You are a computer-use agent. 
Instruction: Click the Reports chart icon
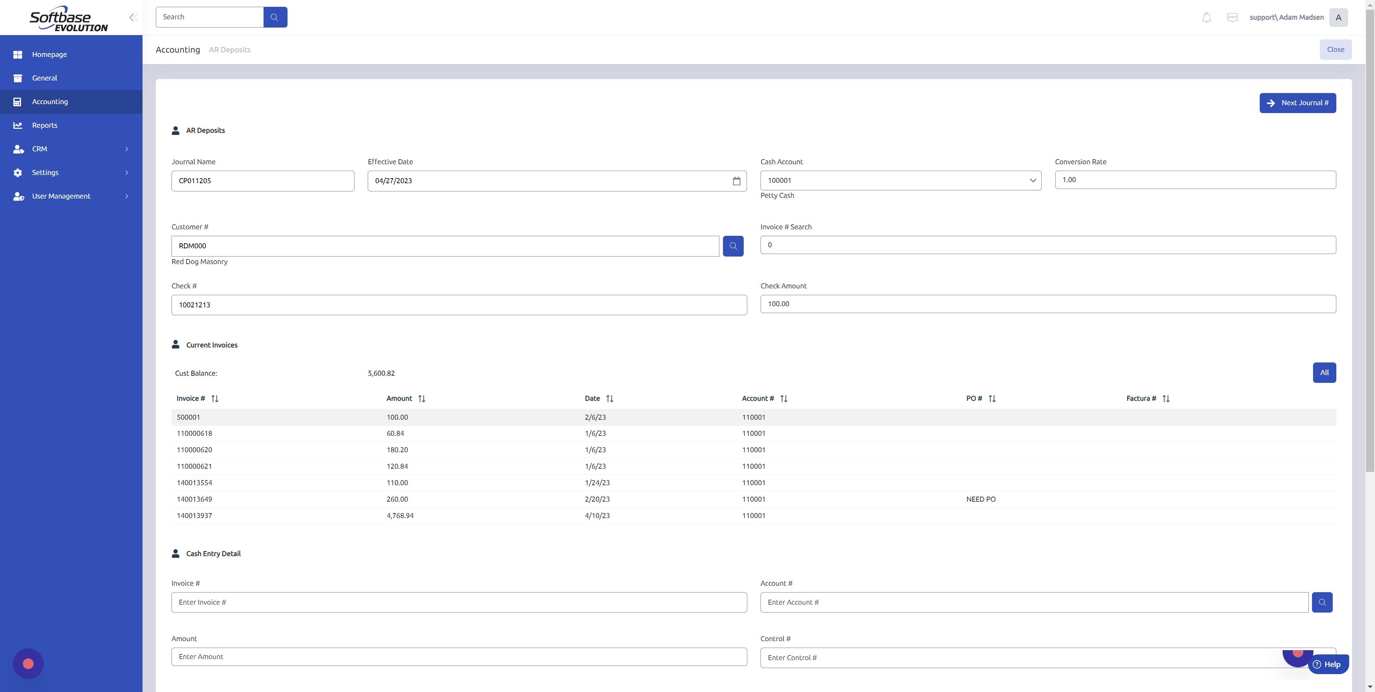(18, 125)
